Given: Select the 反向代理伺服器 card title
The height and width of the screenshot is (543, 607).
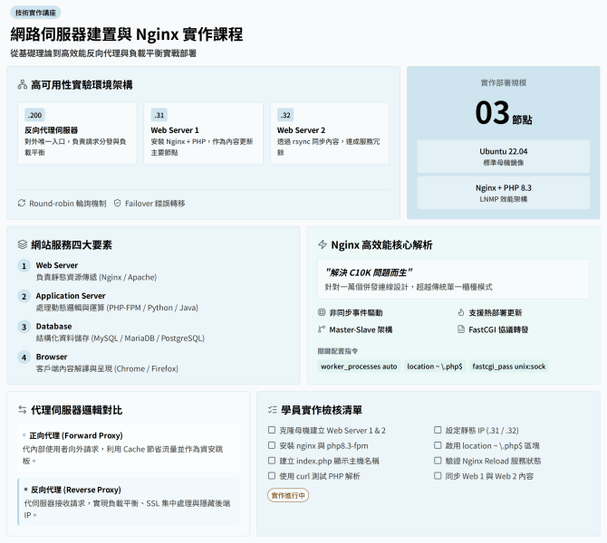Looking at the screenshot, I should coord(52,130).
